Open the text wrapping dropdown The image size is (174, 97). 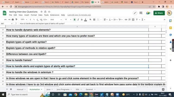click(115, 20)
